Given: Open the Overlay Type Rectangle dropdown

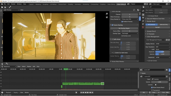Looking at the screenshot, I should click(130, 34).
